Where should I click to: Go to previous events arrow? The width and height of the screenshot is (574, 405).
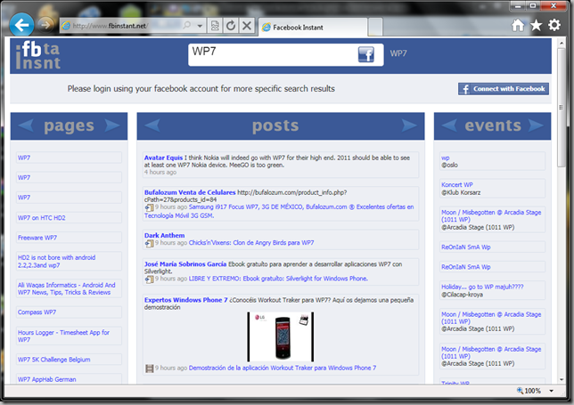click(449, 126)
